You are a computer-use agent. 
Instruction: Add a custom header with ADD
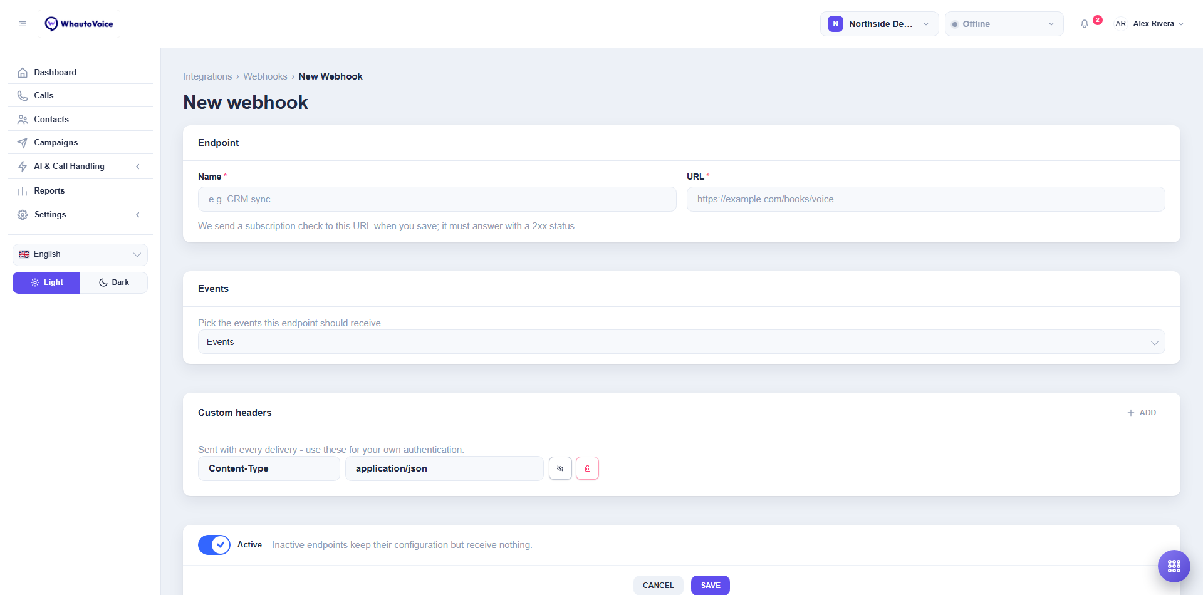pos(1142,413)
